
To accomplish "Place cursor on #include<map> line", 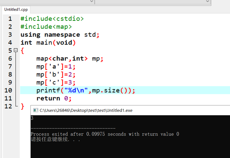I will coord(46,27).
